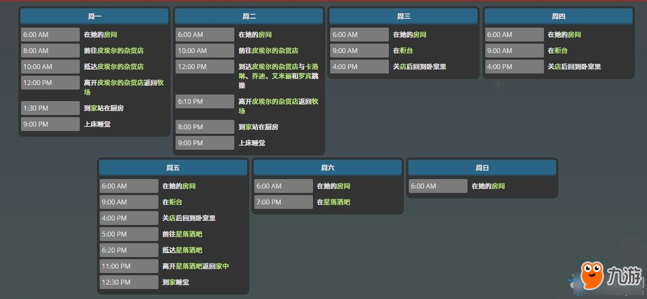Click the 1:30 PM time cell on Monday
647x299 pixels.
tap(50, 108)
